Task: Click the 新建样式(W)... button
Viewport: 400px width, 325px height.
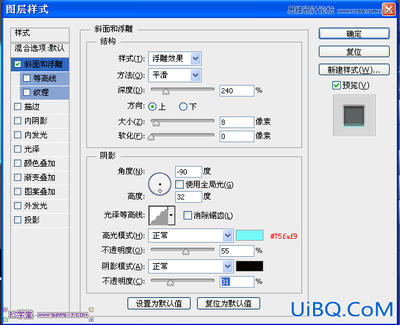Action: click(x=354, y=70)
